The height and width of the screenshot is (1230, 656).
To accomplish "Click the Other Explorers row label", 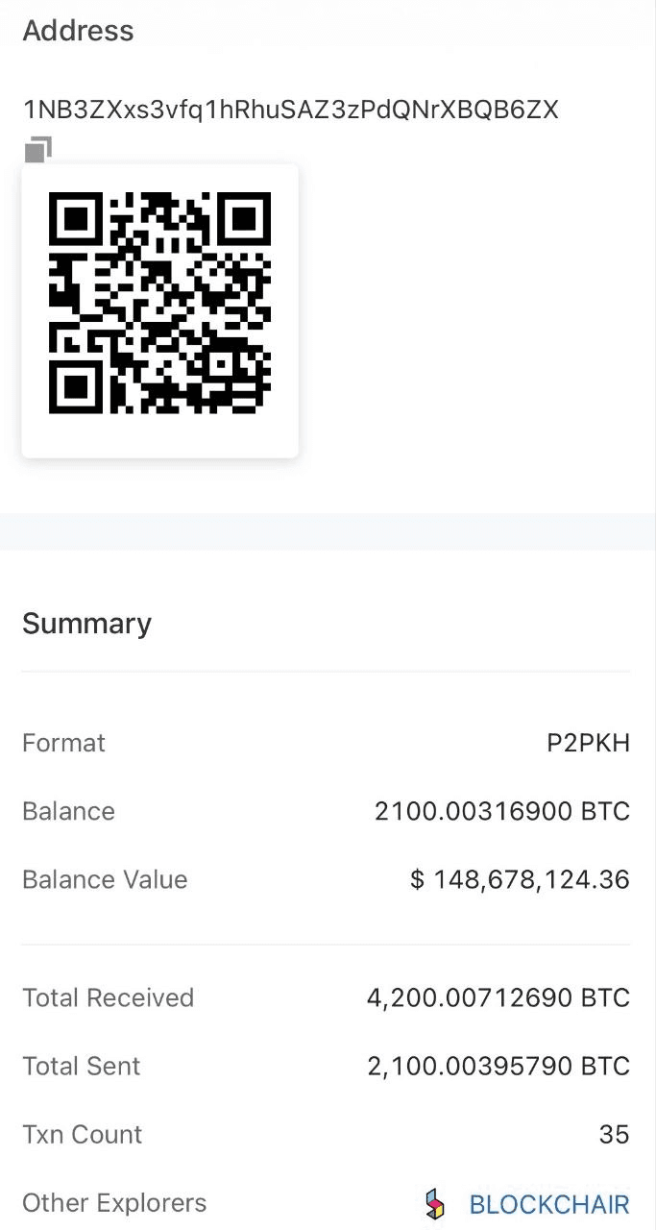I will click(x=114, y=1203).
